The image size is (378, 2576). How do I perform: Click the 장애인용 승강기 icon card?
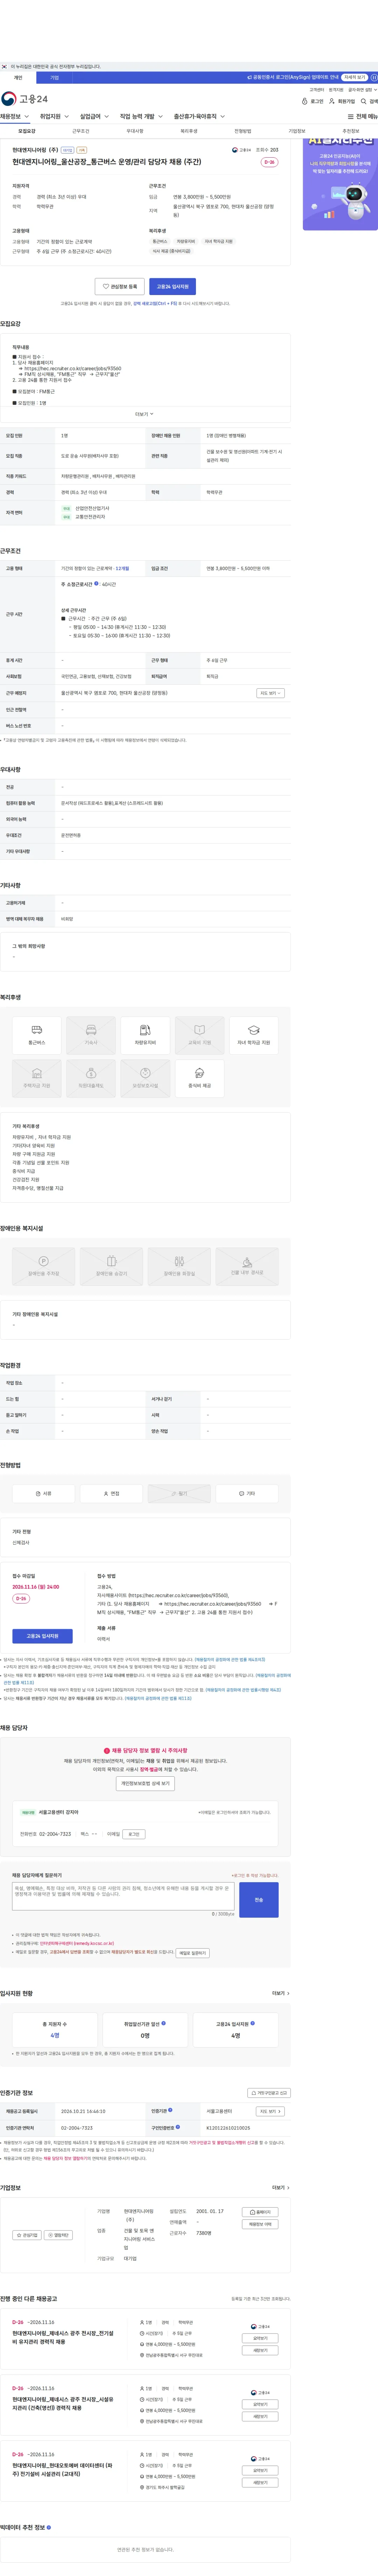point(111,1267)
